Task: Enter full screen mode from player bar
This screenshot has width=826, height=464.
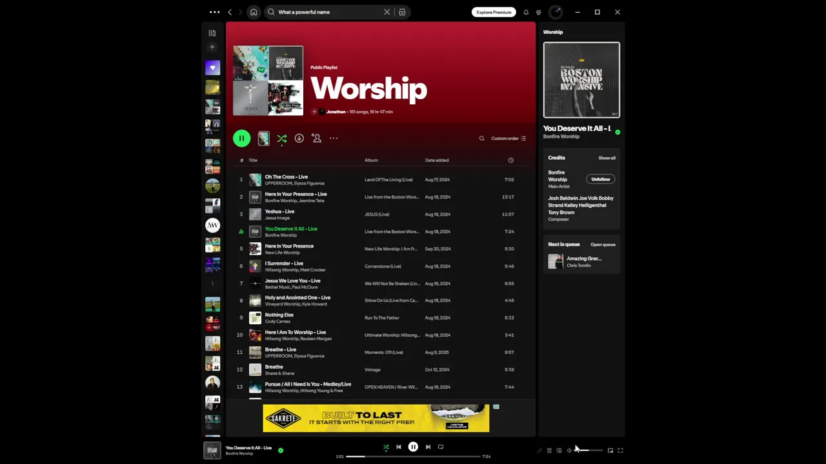Action: point(620,450)
